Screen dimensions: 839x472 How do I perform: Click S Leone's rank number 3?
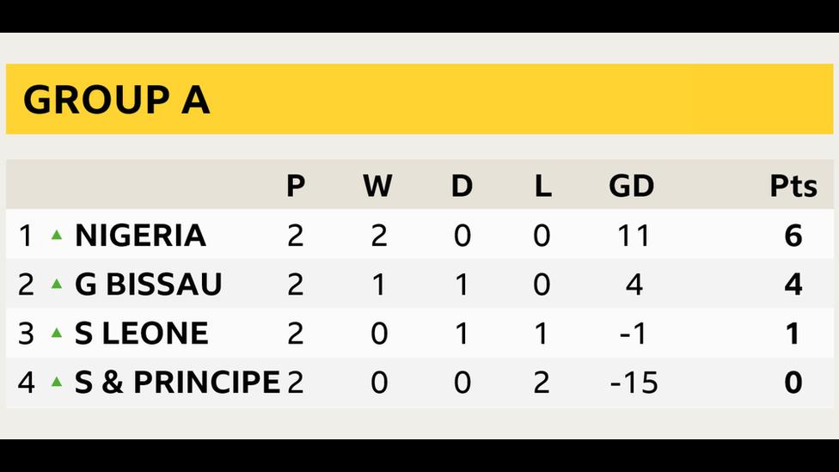[x=26, y=333]
